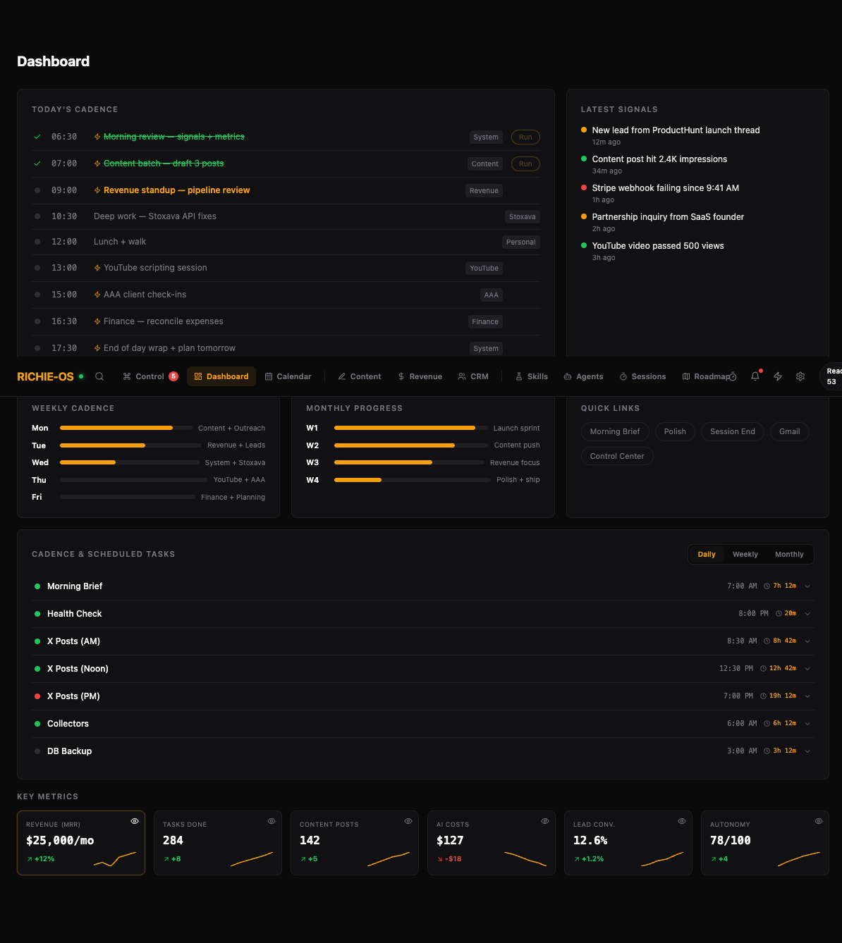This screenshot has width=842, height=943.
Task: Expand the Morning Brief scheduled task
Action: tap(807, 586)
